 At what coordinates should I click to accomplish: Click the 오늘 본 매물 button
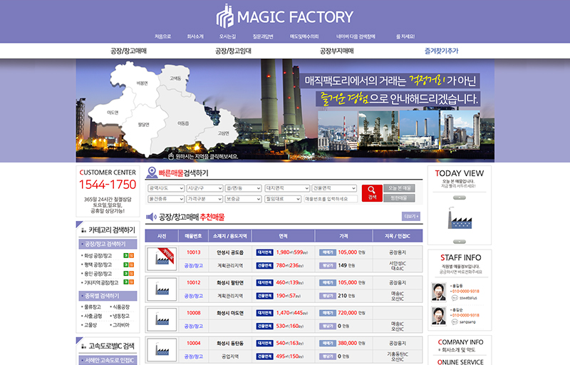click(x=399, y=188)
